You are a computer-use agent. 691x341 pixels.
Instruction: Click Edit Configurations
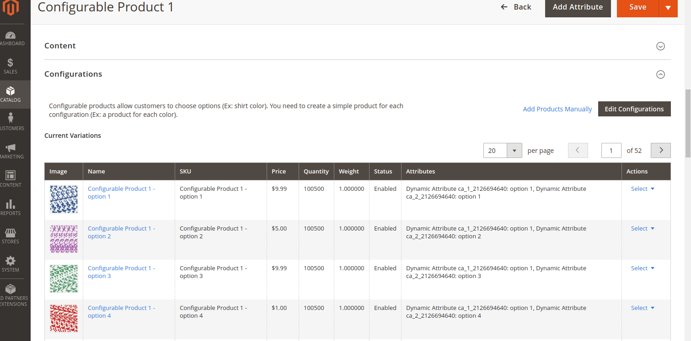(x=634, y=109)
